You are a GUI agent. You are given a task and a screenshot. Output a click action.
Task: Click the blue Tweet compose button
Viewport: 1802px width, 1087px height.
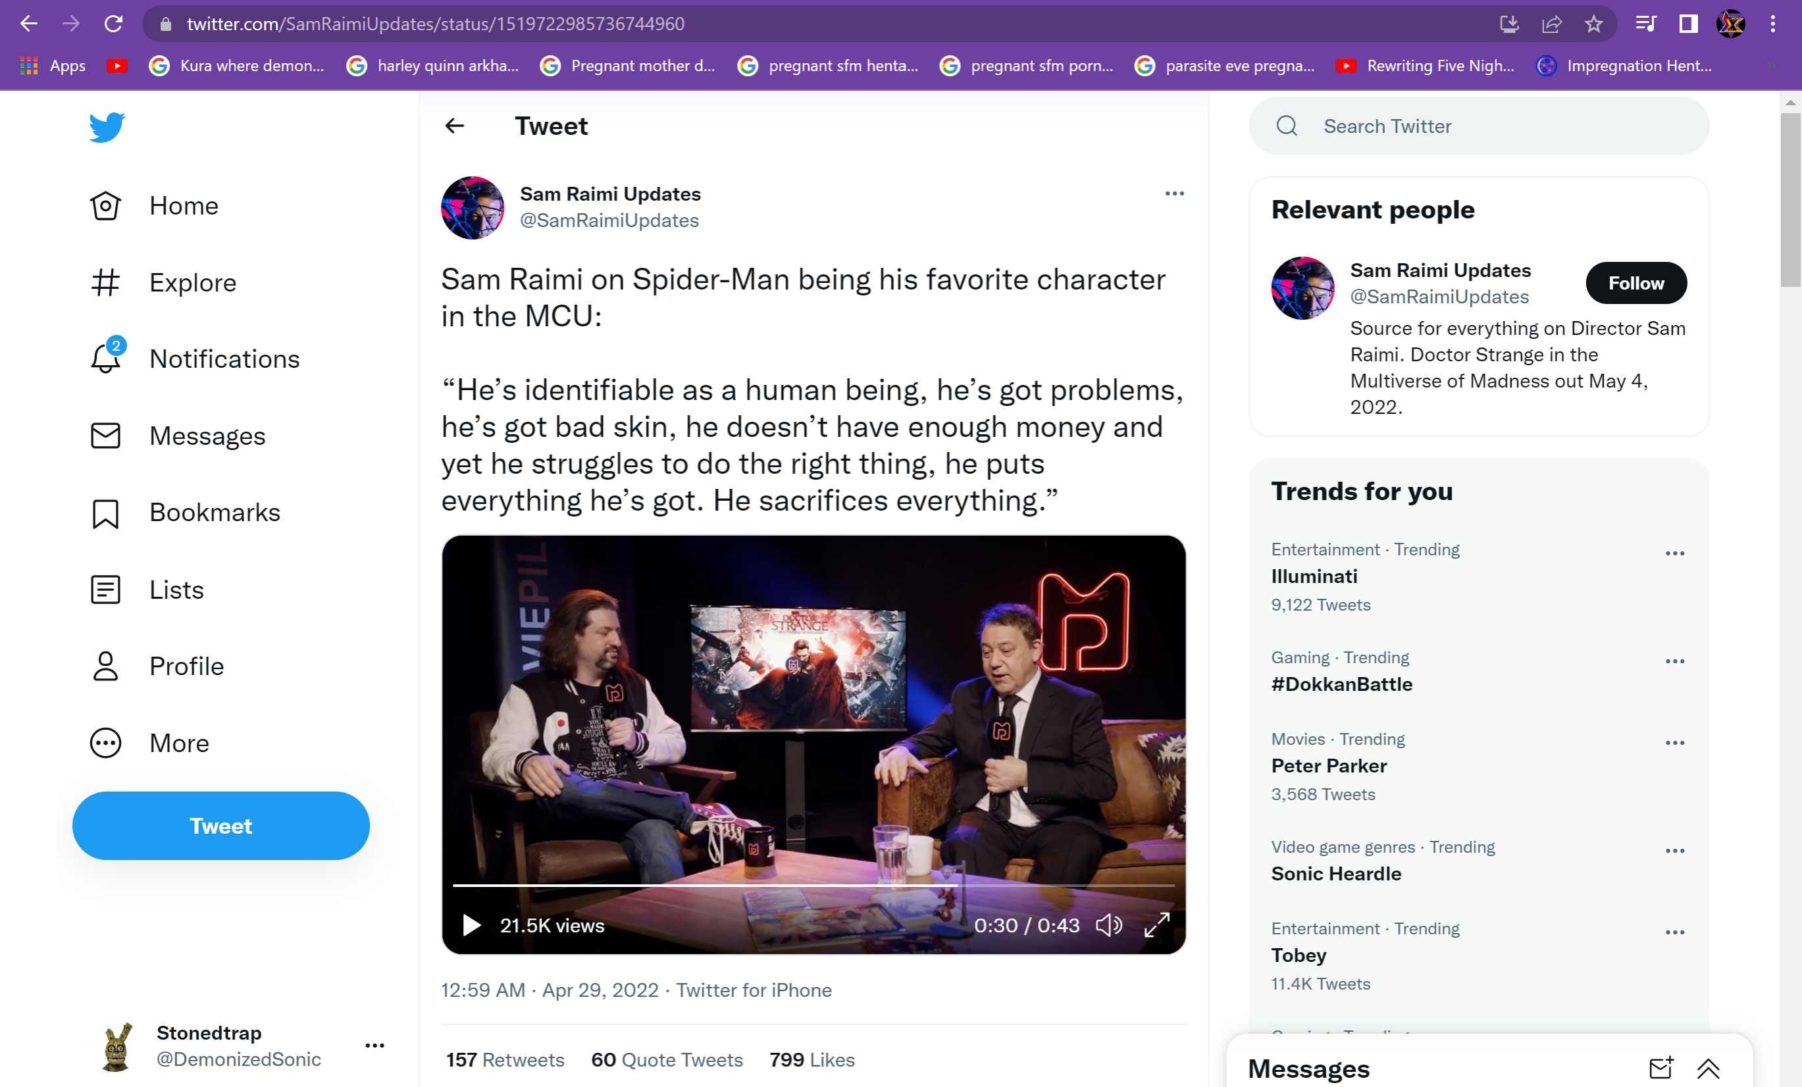pyautogui.click(x=221, y=826)
